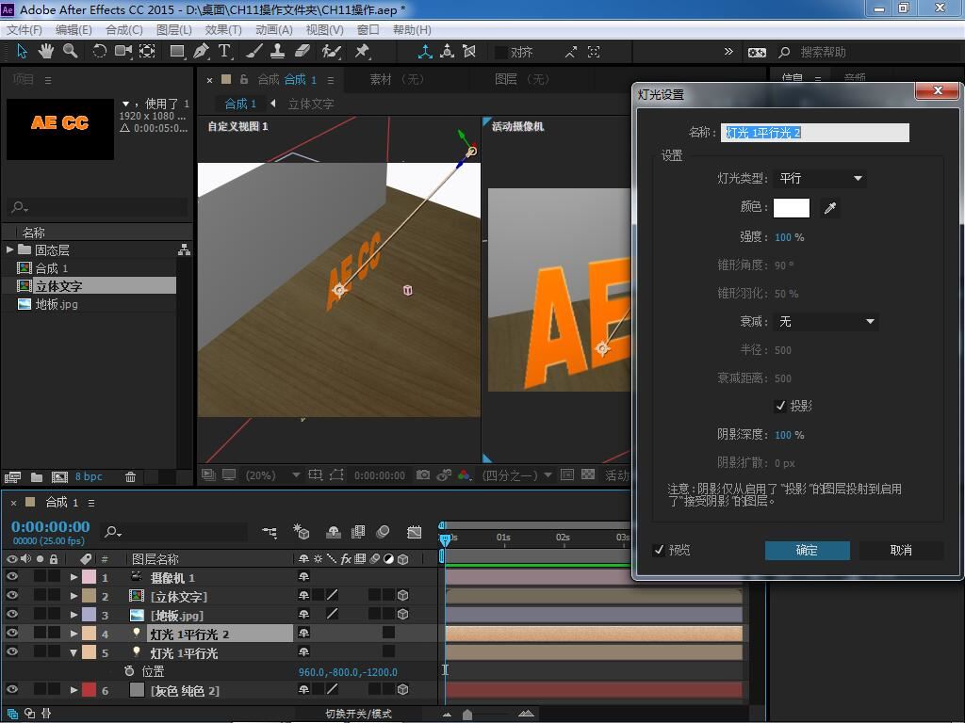Viewport: 965px width, 723px height.
Task: Expand the 地板.jpg layer properties
Action: click(x=74, y=615)
